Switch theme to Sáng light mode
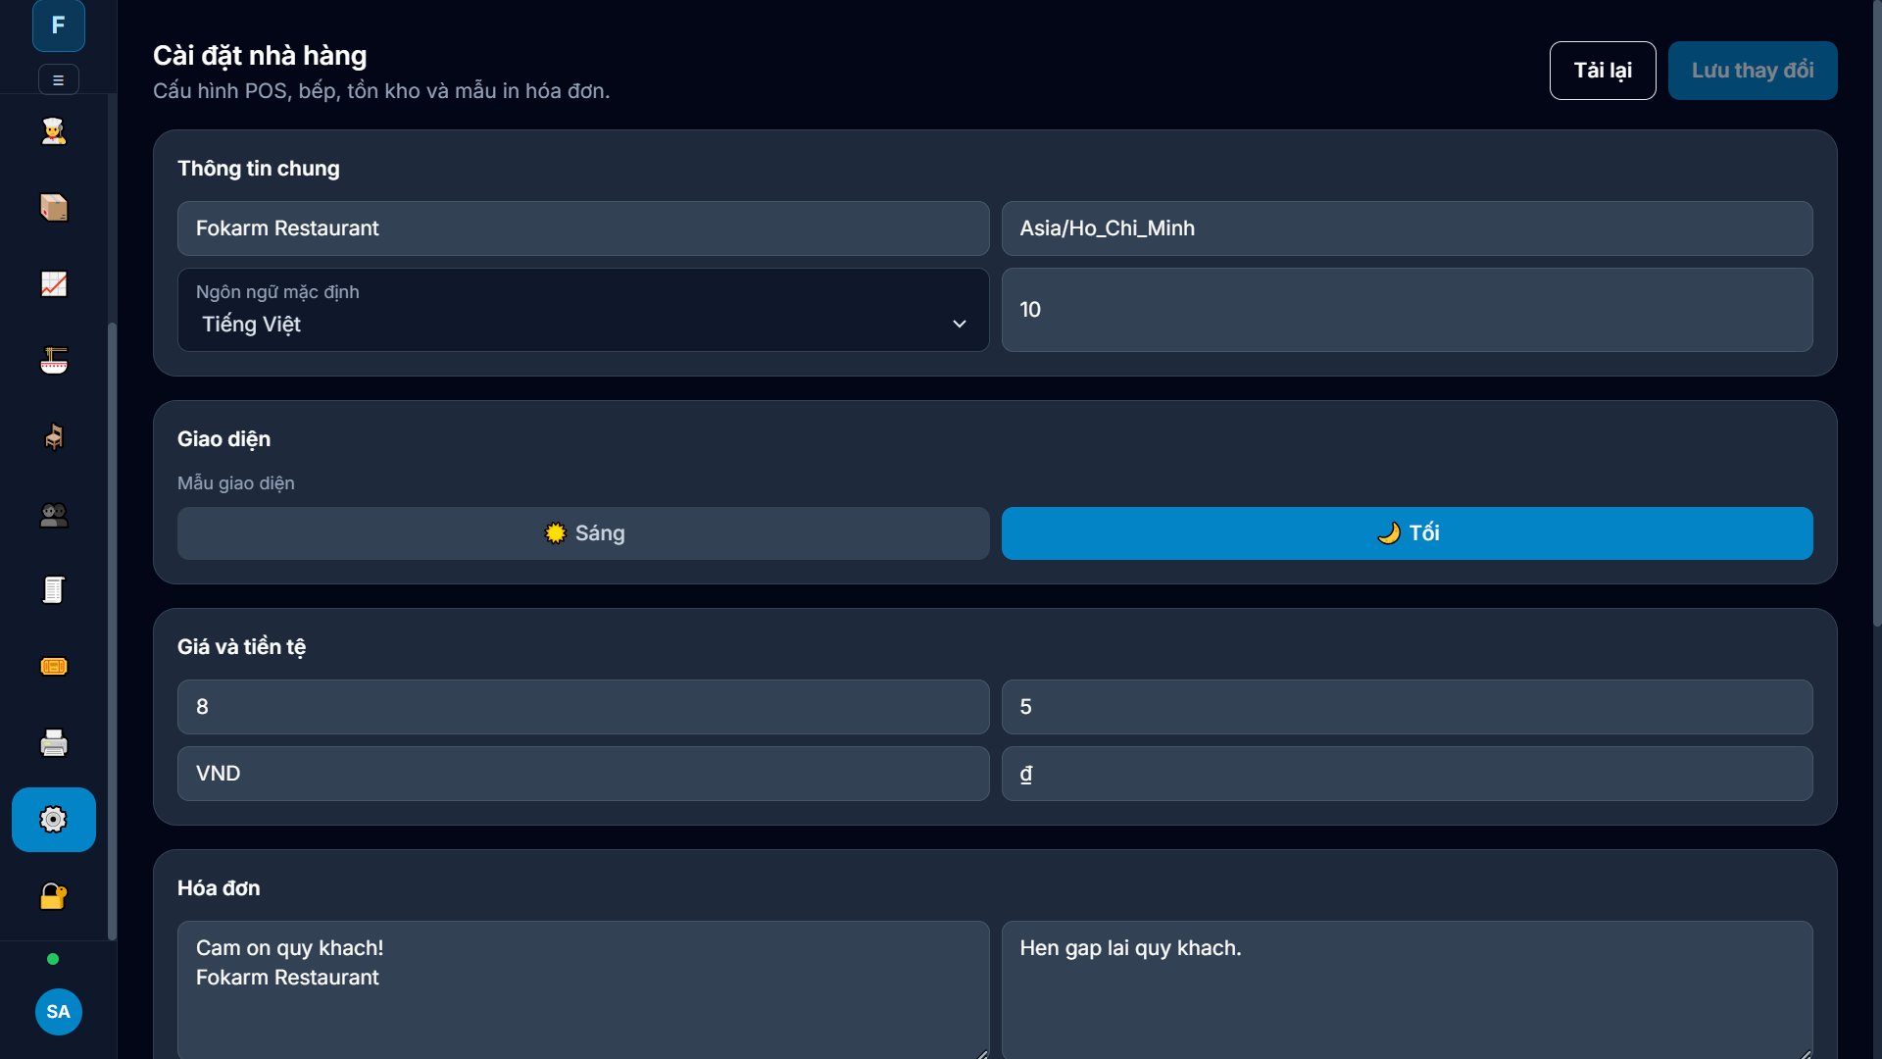The width and height of the screenshot is (1882, 1059). (583, 533)
